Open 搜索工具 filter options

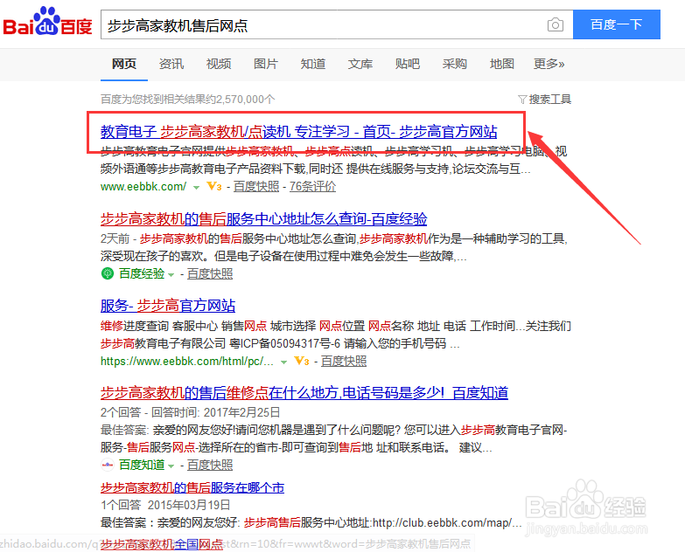(x=545, y=100)
